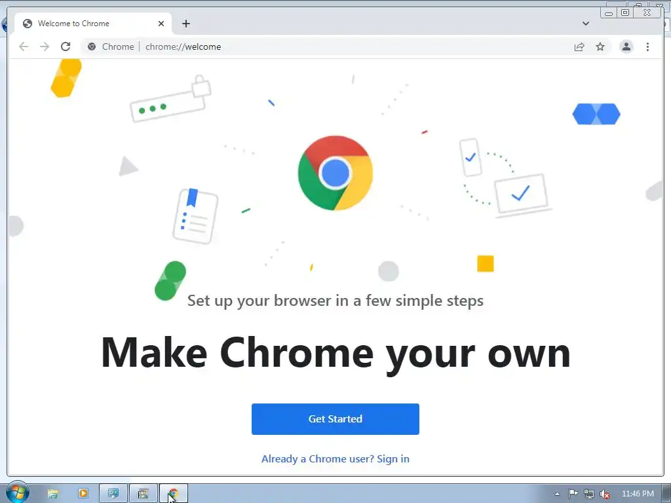The width and height of the screenshot is (671, 503).
Task: Minimize the Chrome window
Action: [609, 13]
